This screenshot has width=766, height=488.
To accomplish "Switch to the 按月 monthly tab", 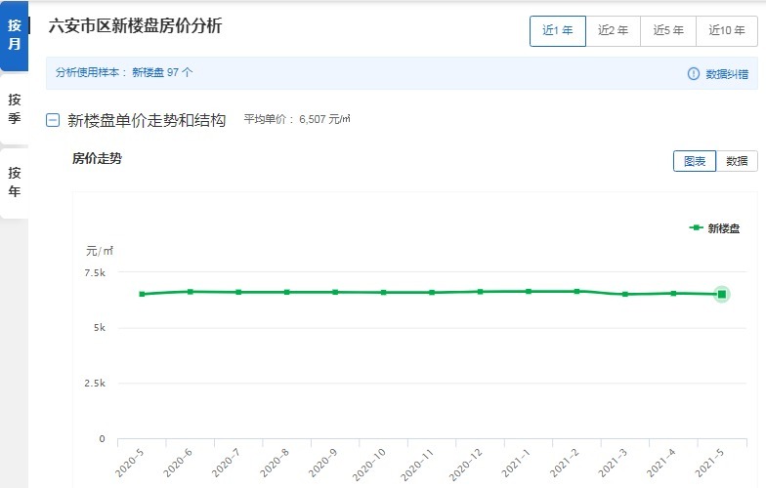I will [14, 35].
